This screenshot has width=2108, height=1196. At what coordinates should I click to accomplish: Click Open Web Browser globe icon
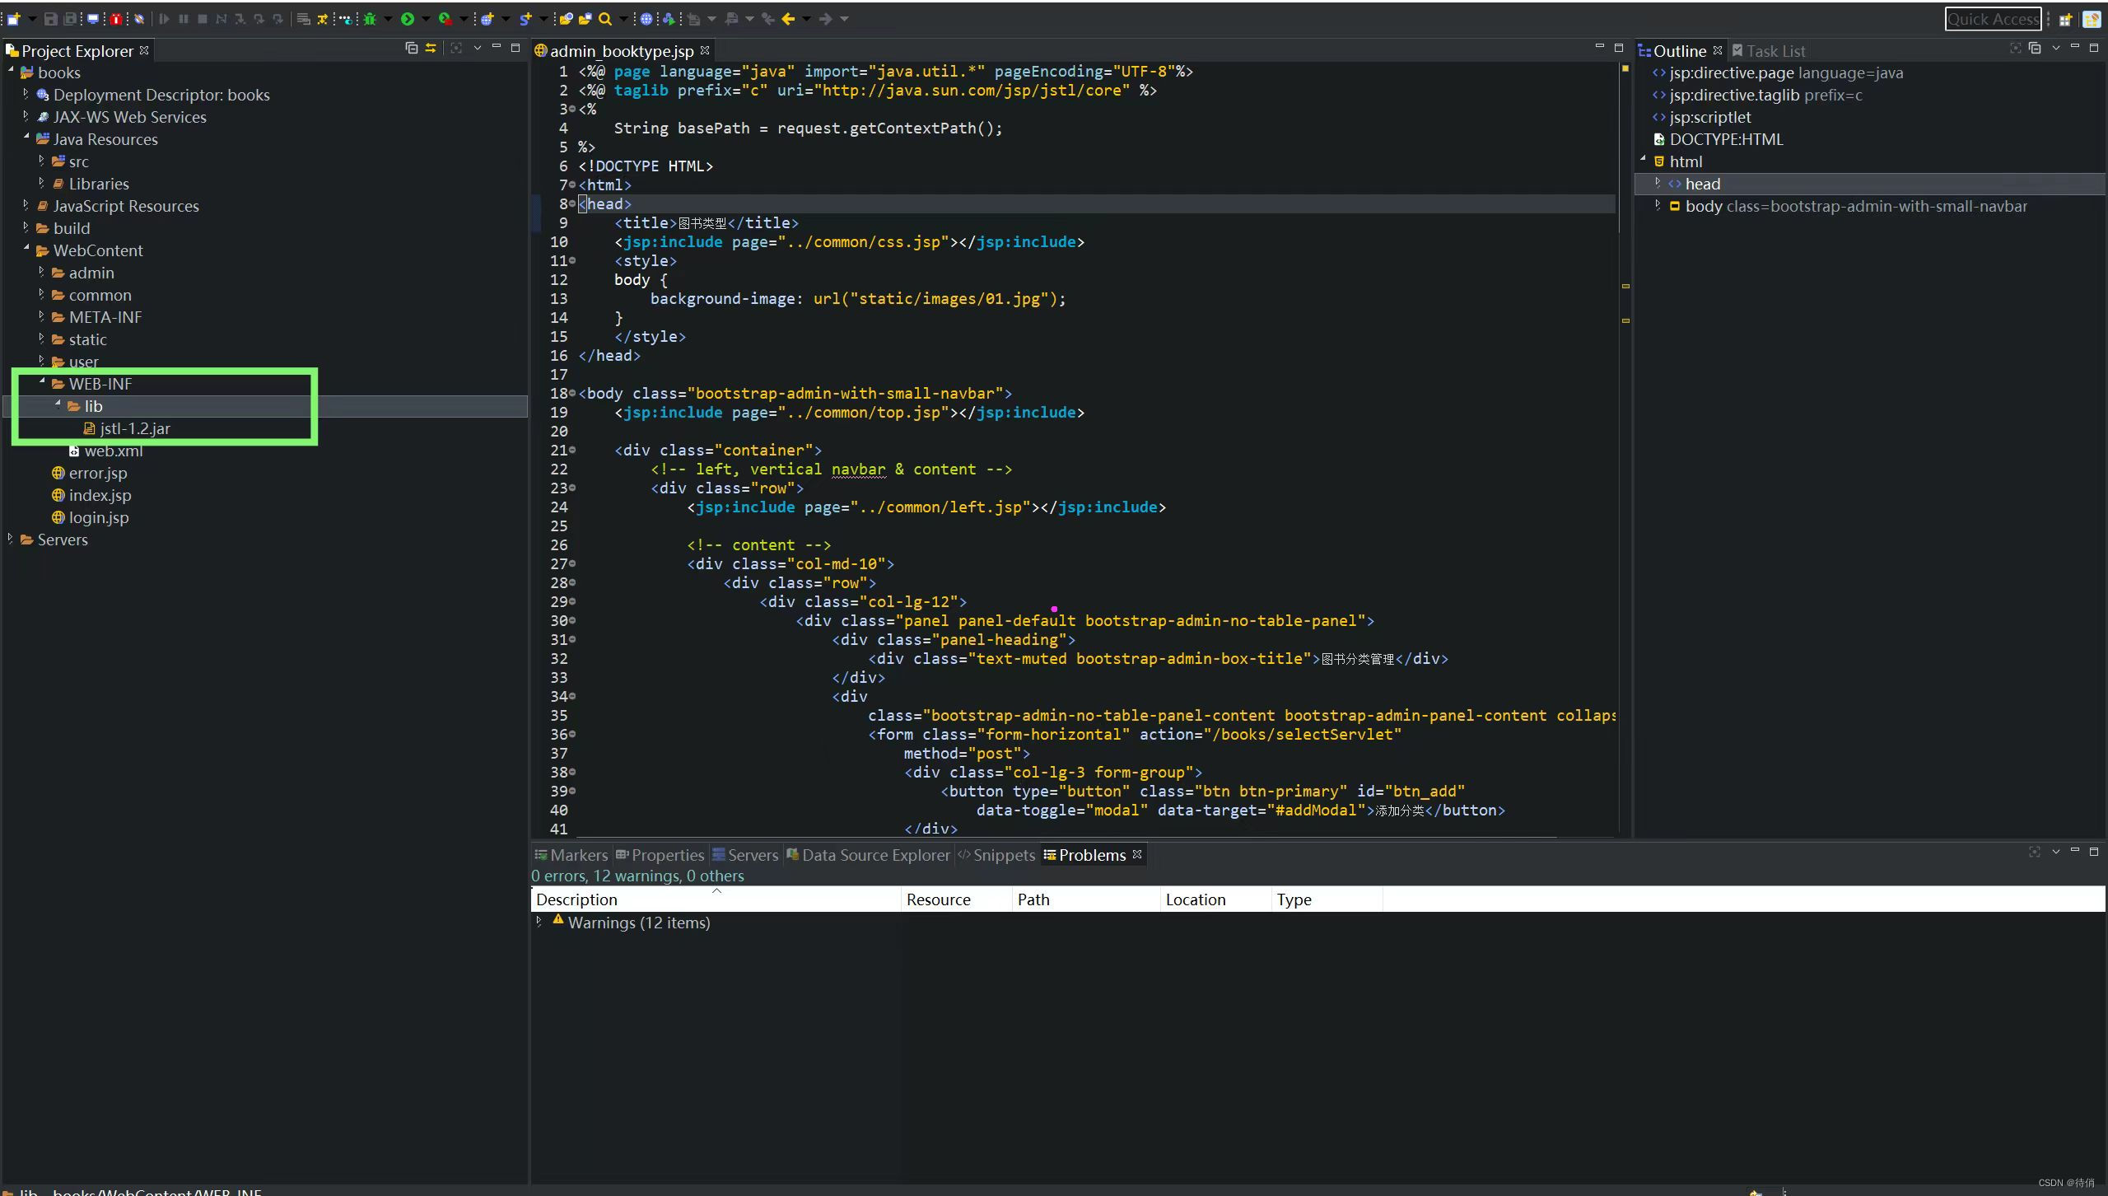[646, 18]
